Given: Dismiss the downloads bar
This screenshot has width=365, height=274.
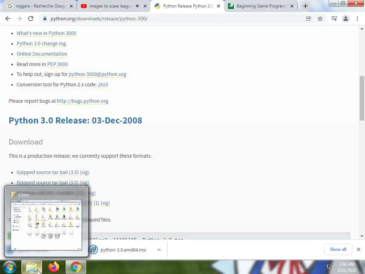Looking at the screenshot, I should (x=359, y=249).
